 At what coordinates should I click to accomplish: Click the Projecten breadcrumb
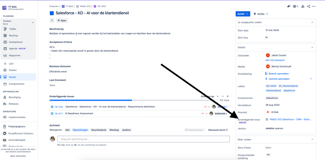click(54, 7)
